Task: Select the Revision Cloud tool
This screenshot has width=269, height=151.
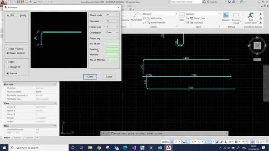Action: 236,18
